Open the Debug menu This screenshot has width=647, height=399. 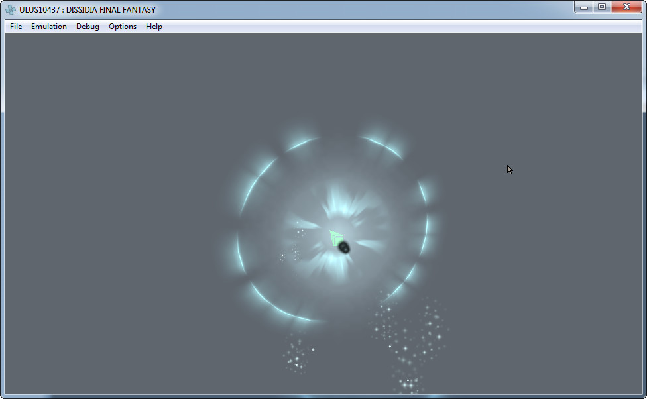click(88, 27)
